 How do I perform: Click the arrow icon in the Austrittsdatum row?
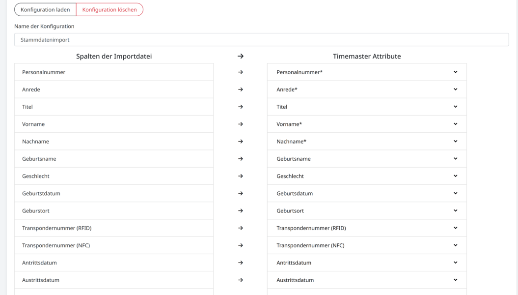coord(241,280)
